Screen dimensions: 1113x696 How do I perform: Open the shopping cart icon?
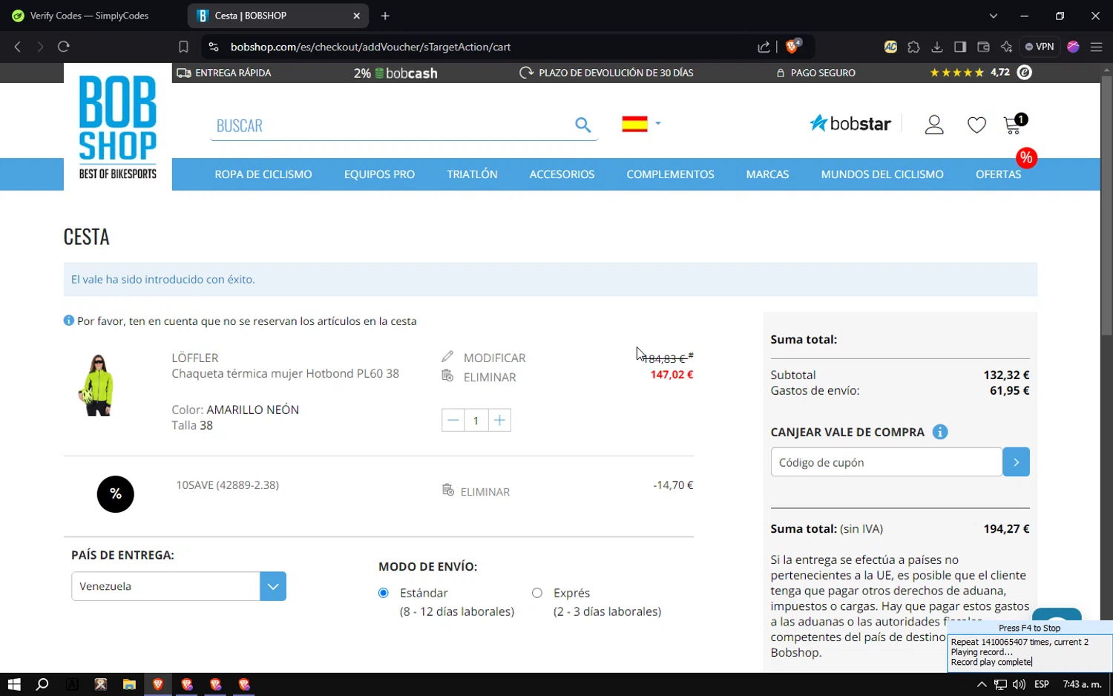[1014, 124]
